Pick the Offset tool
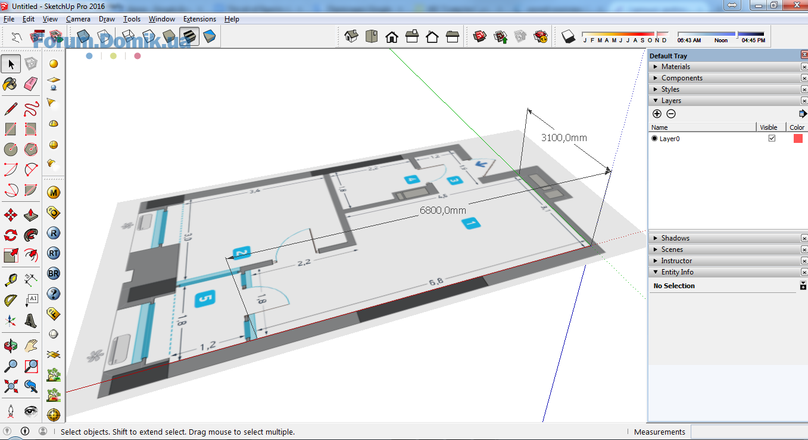 [31, 255]
